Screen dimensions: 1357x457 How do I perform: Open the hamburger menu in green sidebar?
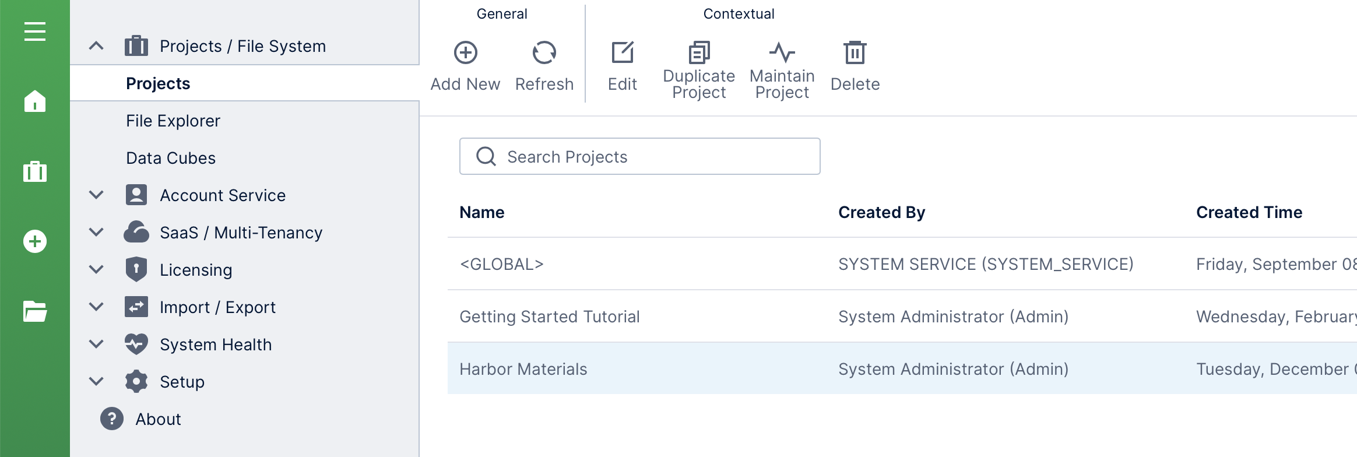click(x=35, y=31)
